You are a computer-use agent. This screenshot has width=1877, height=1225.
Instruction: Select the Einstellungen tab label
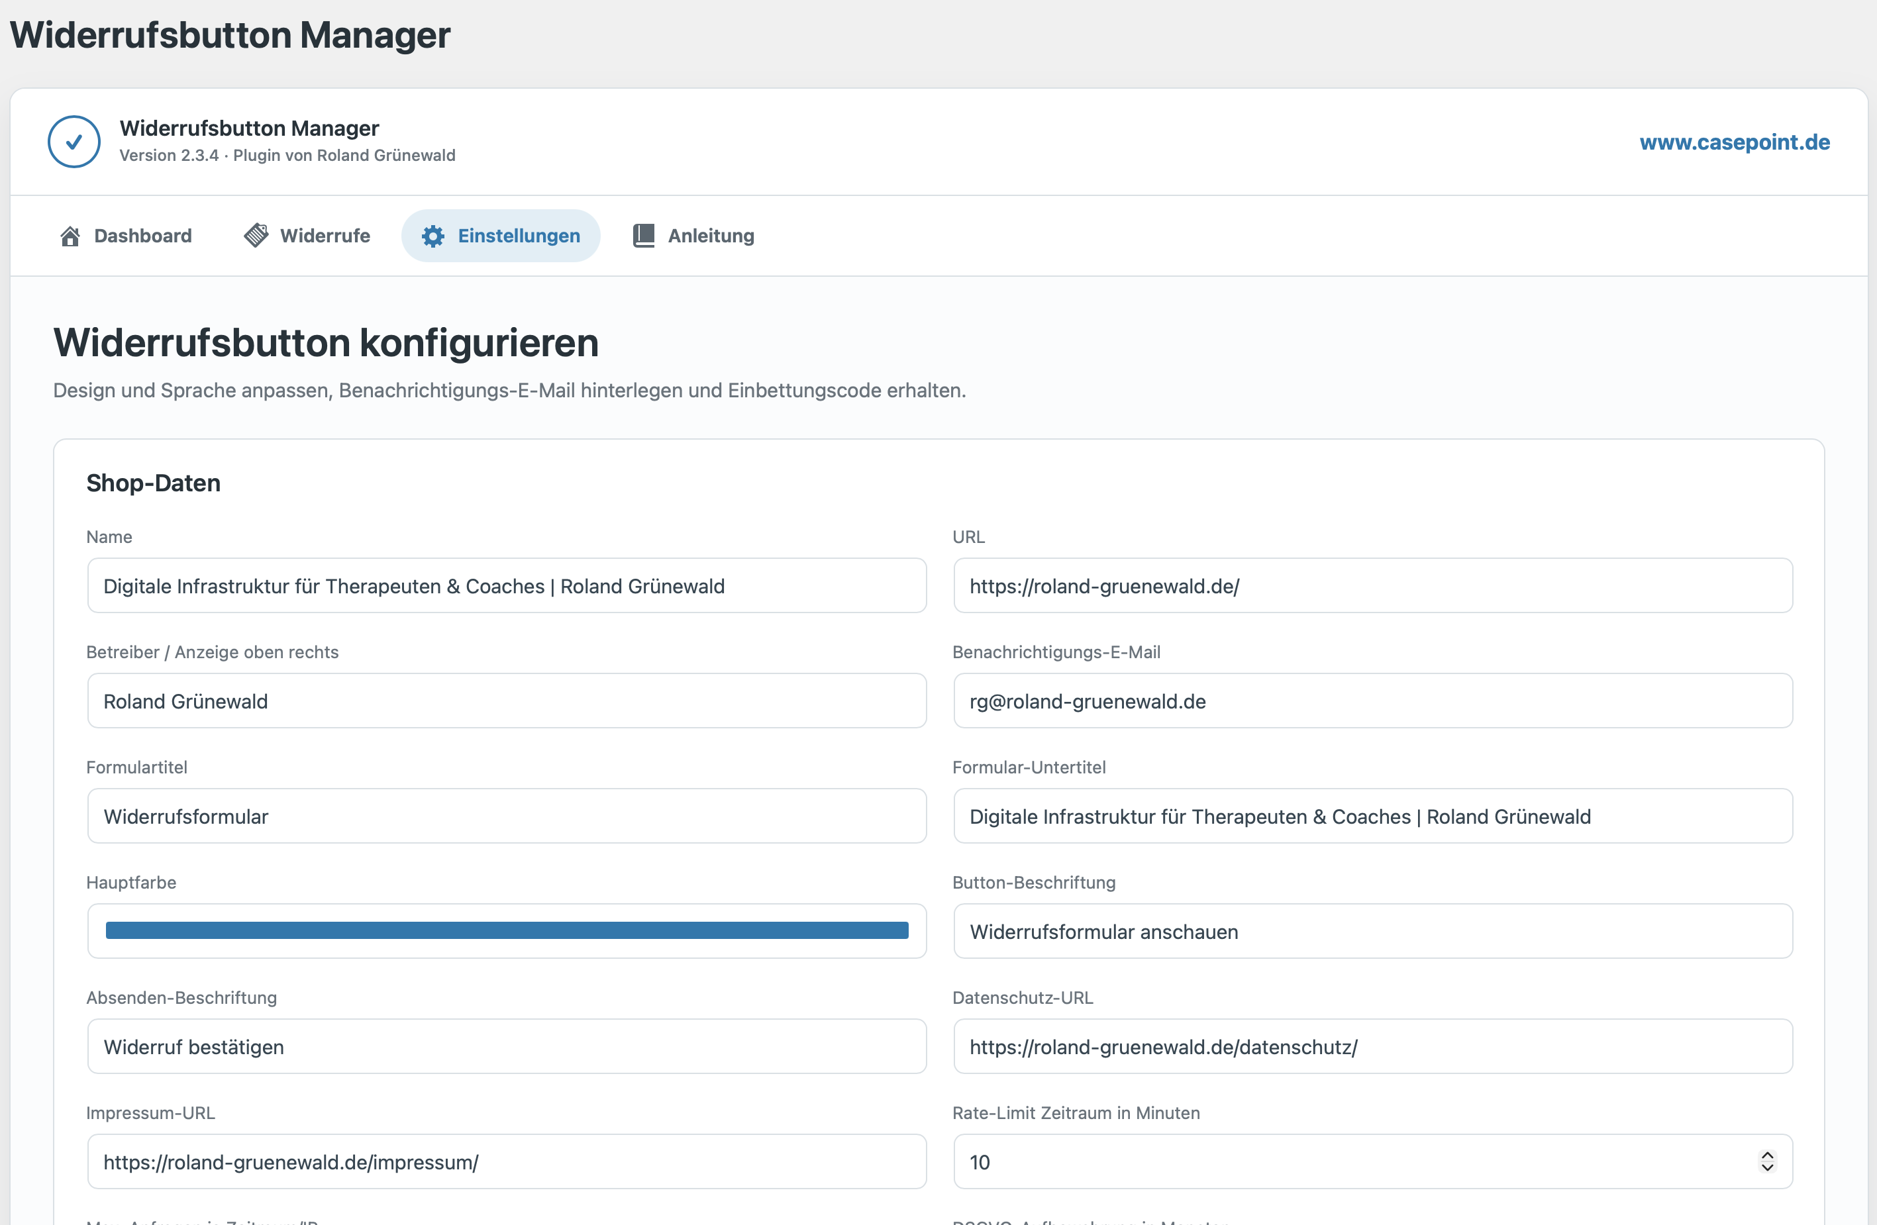519,236
